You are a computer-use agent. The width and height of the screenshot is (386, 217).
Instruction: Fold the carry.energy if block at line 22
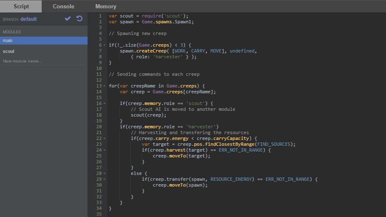[x=104, y=138]
